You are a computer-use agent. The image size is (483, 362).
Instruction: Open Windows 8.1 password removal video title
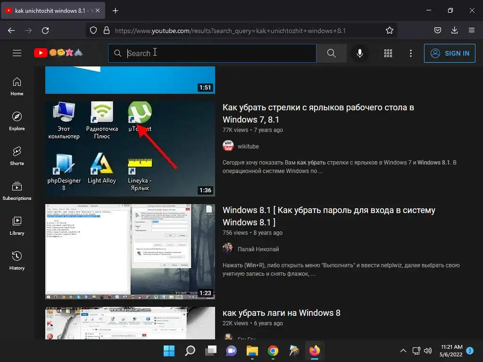pos(329,216)
